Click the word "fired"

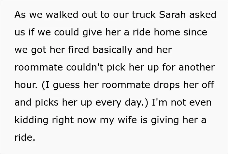(78, 50)
